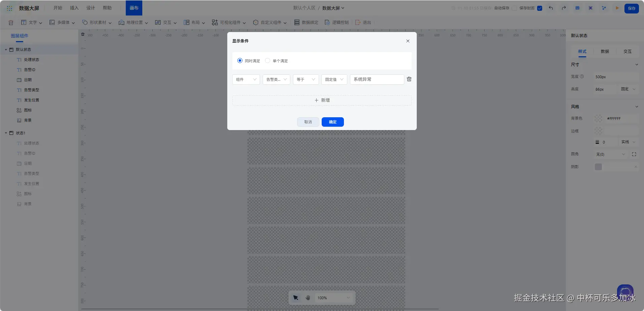Open the 圆角 无(0) dropdown
Viewport: 644px width, 311px height.
pos(611,154)
